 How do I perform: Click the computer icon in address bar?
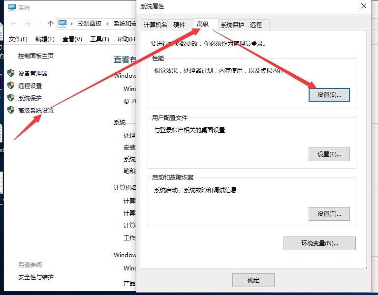pos(63,24)
